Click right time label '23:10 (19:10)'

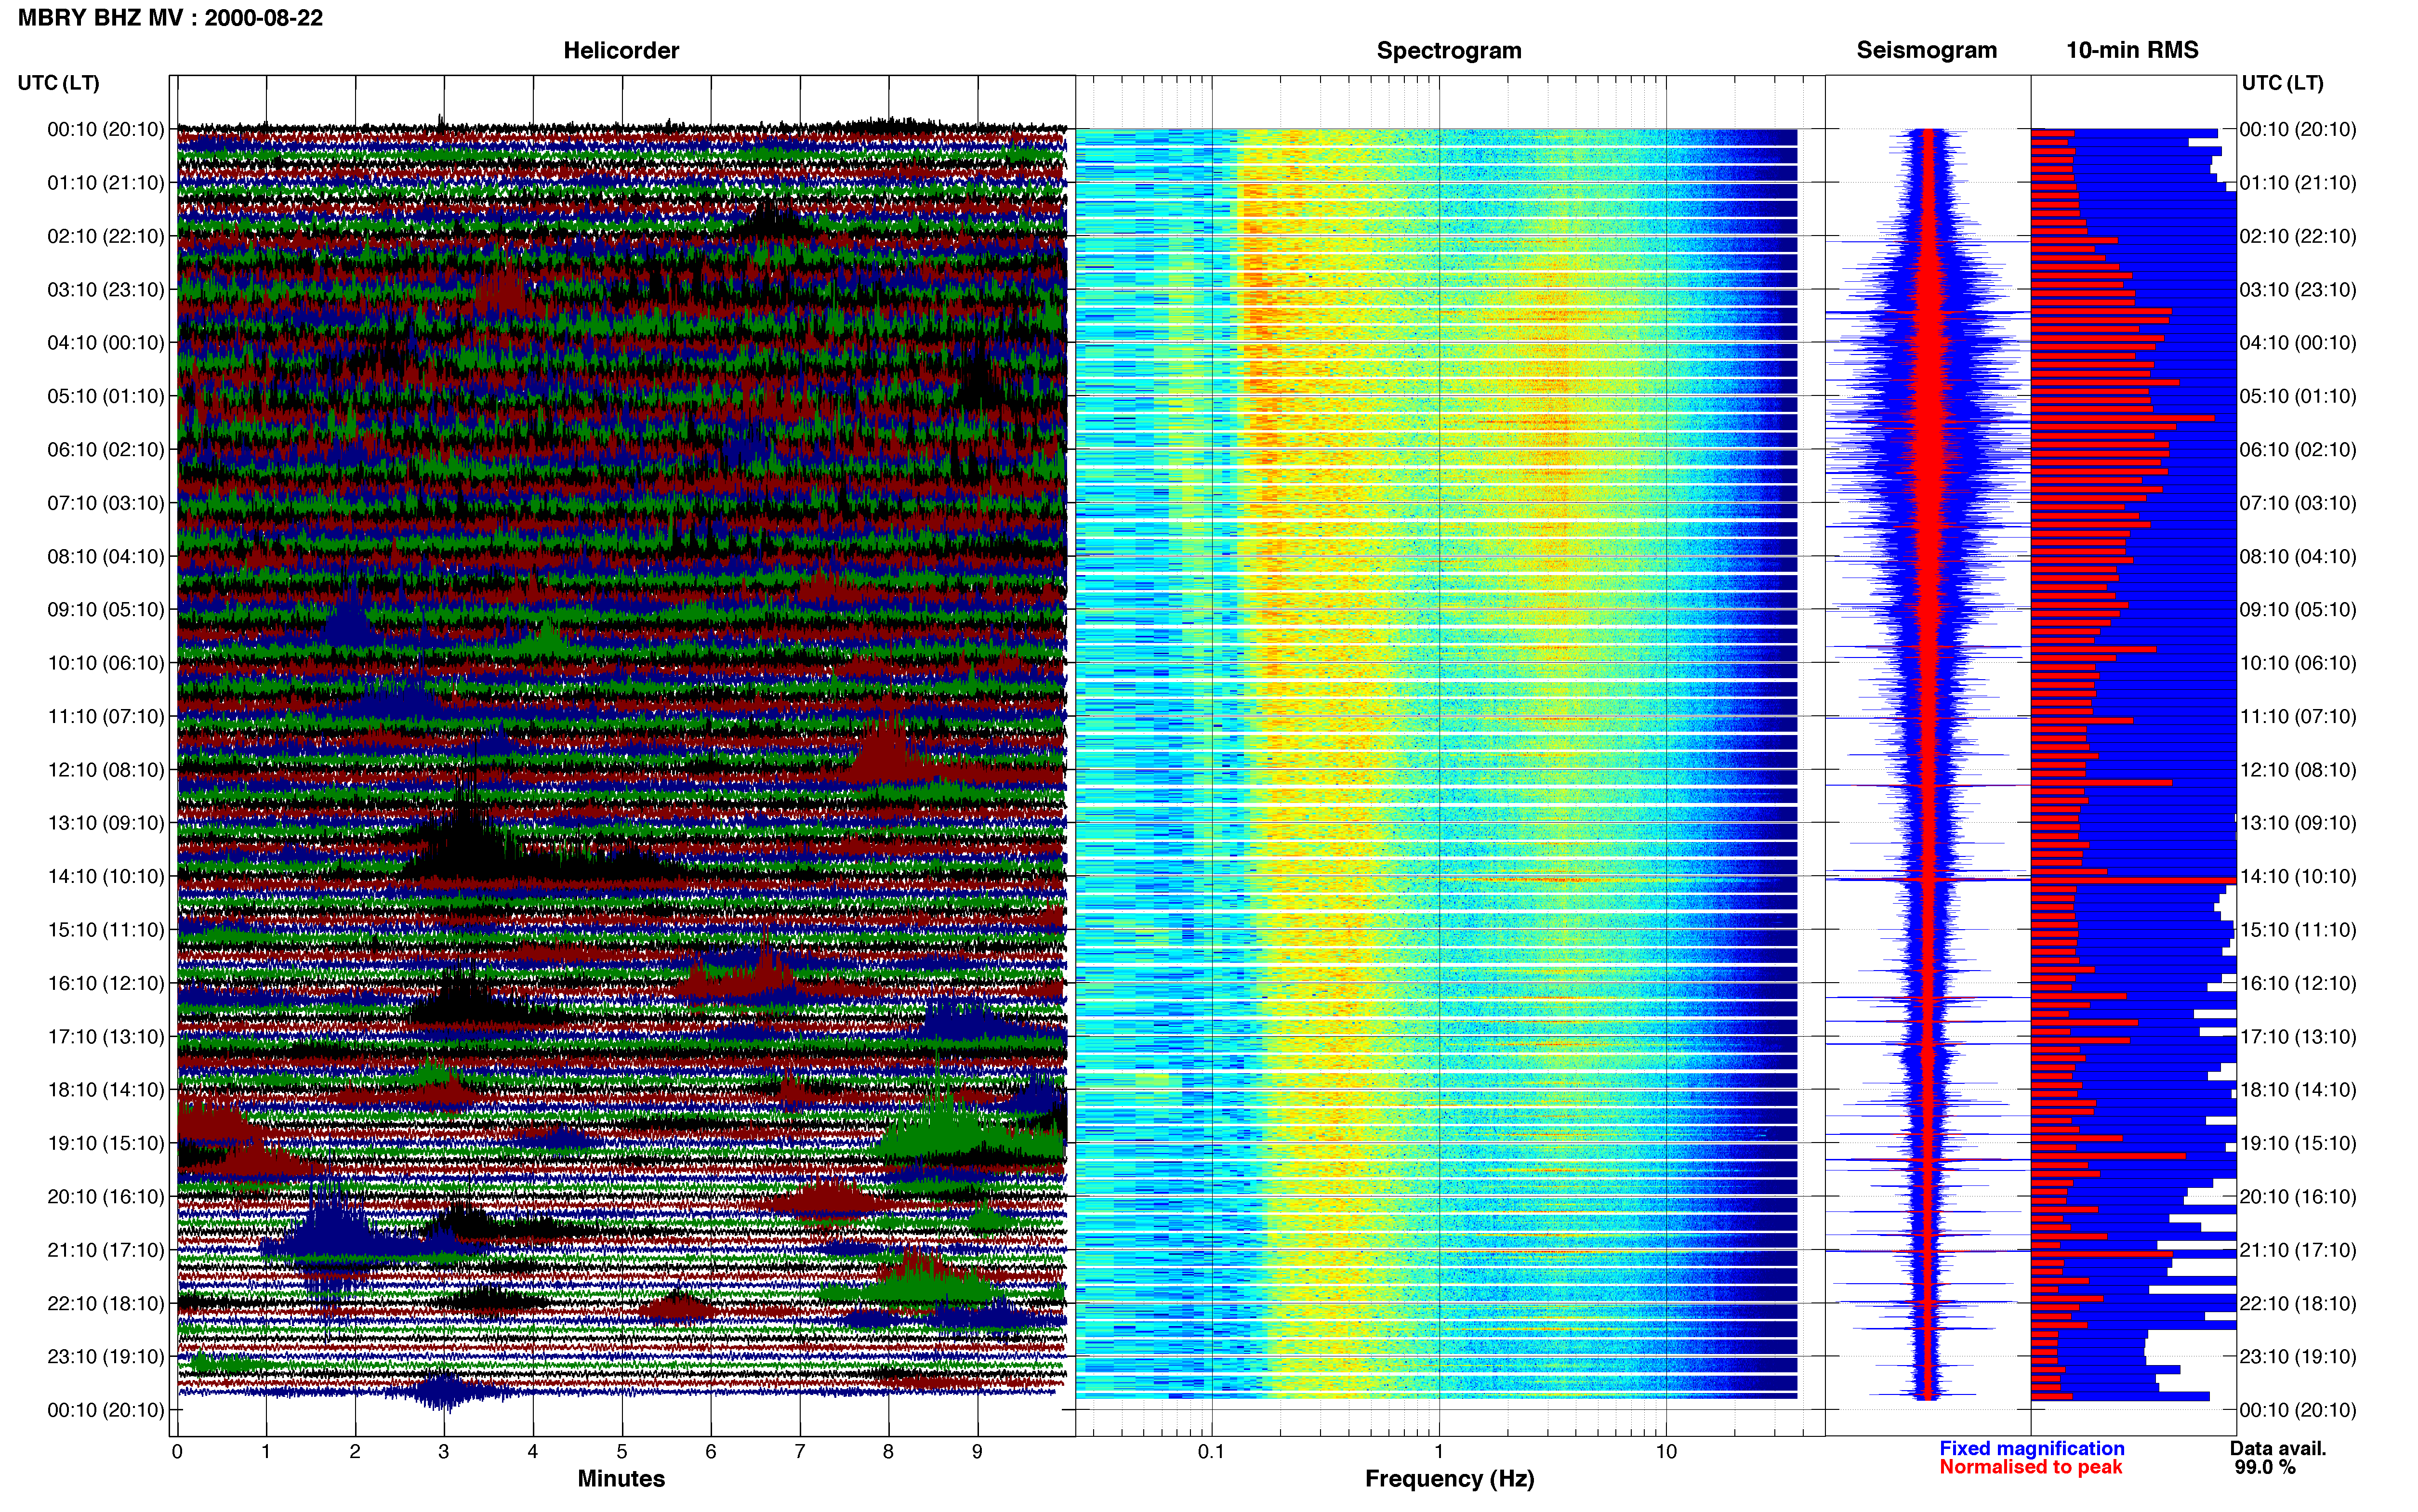[x=2298, y=1357]
